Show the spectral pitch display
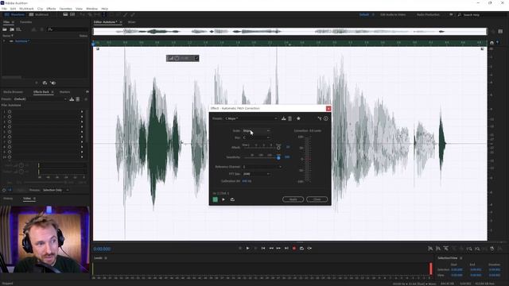Screen dimensions: 509x286 [x=72, y=14]
